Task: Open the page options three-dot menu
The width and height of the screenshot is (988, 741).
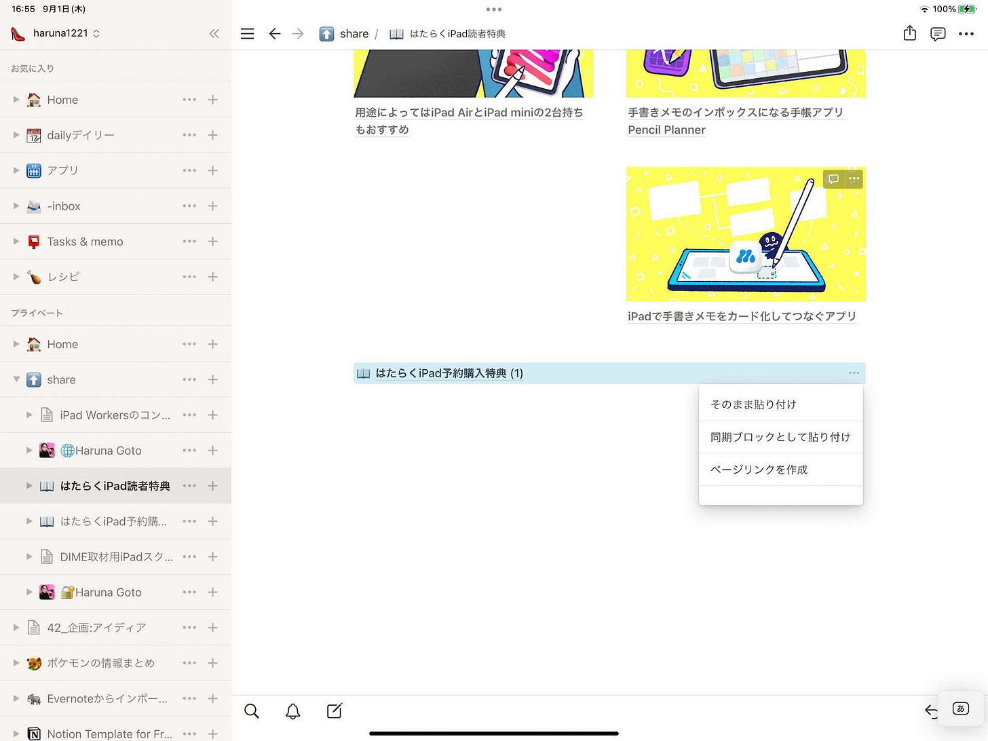Action: coord(966,34)
